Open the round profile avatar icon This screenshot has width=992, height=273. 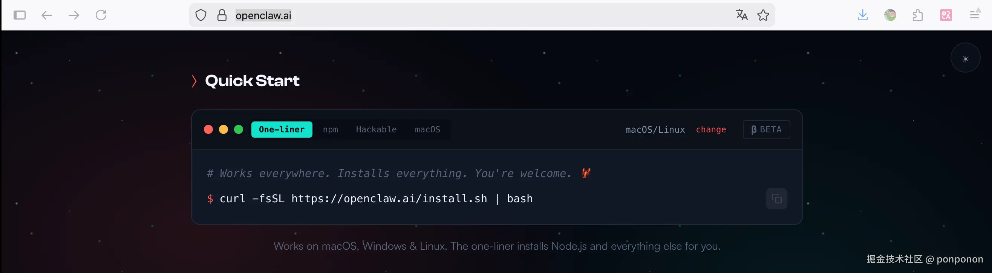pyautogui.click(x=890, y=15)
